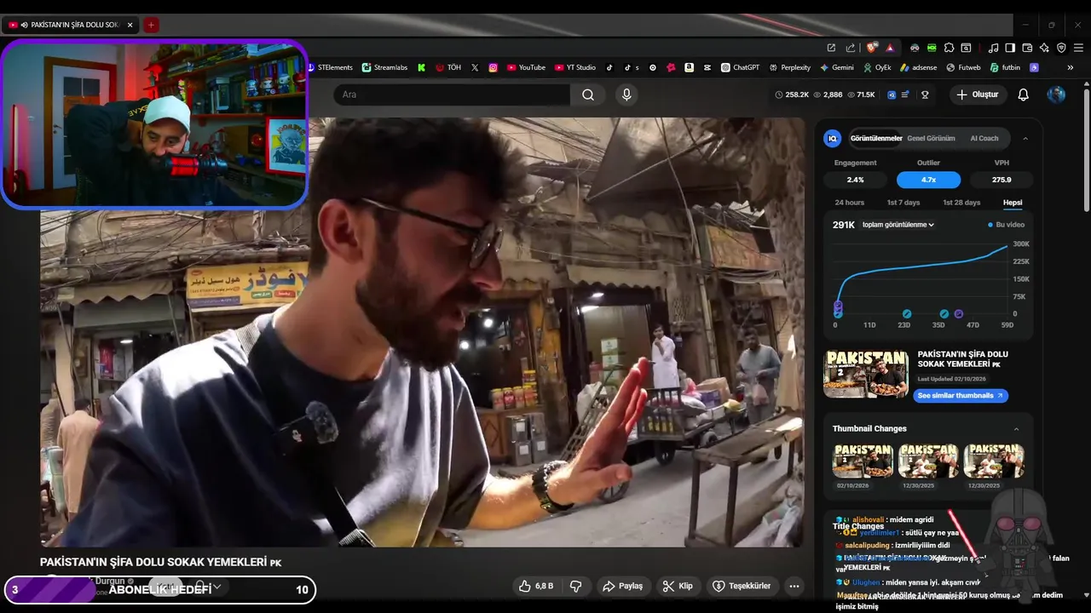The image size is (1091, 613).
Task: Click the purple chart marker near 35D
Action: [x=959, y=314]
